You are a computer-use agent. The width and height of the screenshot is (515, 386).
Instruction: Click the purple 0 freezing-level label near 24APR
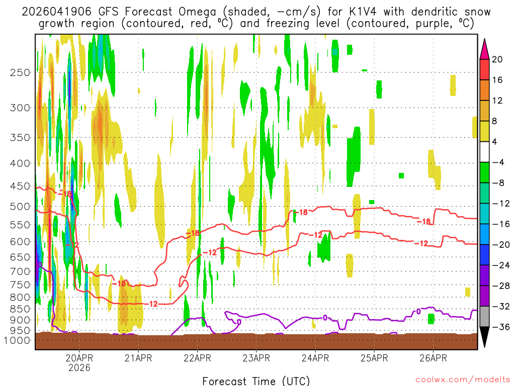tap(325, 318)
